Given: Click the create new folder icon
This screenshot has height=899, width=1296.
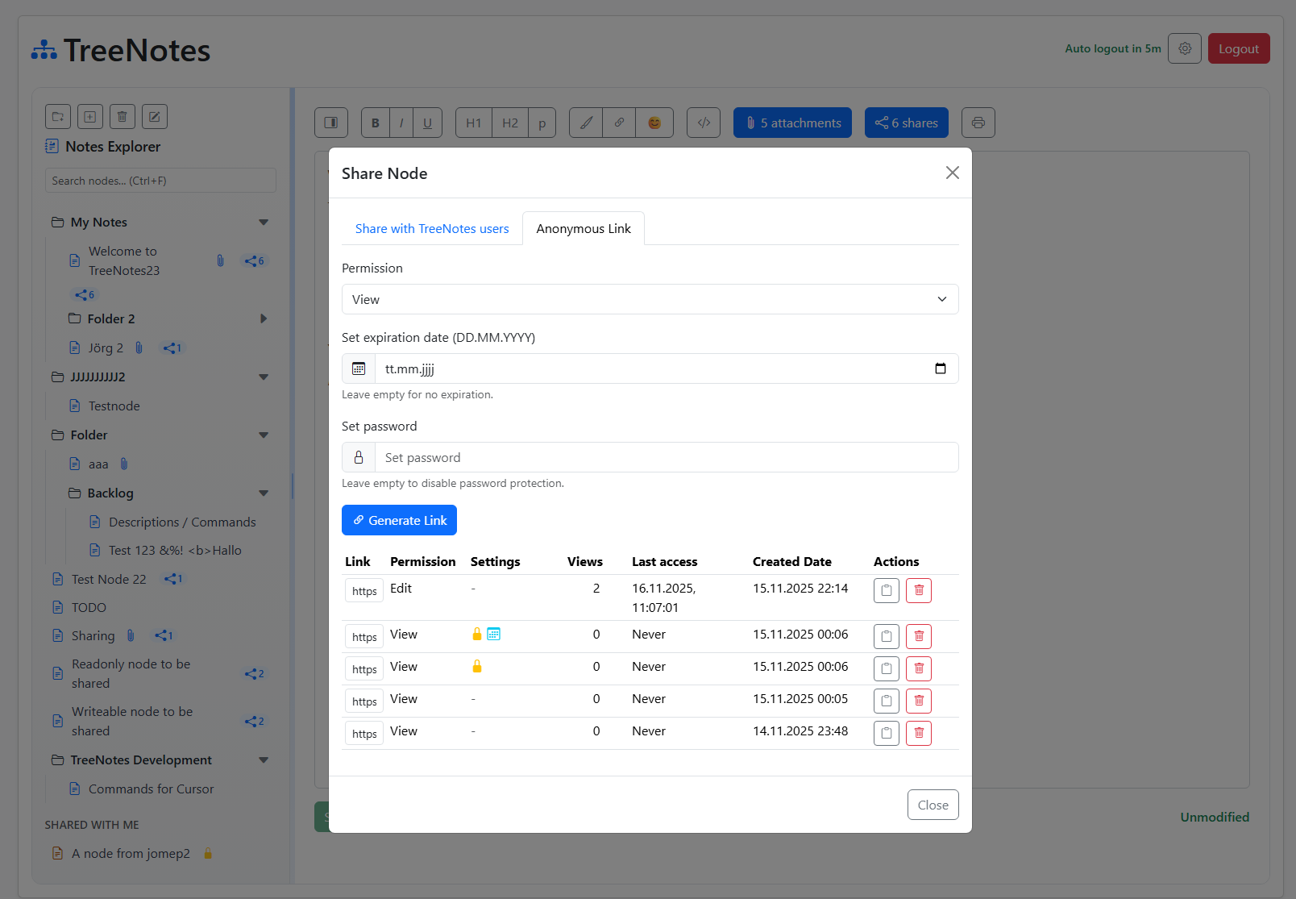Looking at the screenshot, I should 57,116.
